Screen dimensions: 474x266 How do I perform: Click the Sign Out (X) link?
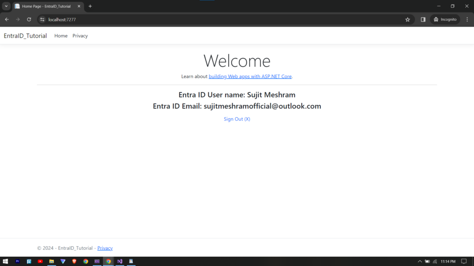[x=237, y=119]
